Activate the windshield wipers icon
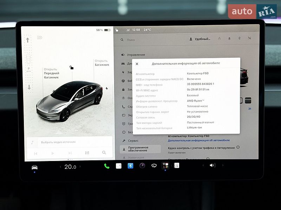 154,166
